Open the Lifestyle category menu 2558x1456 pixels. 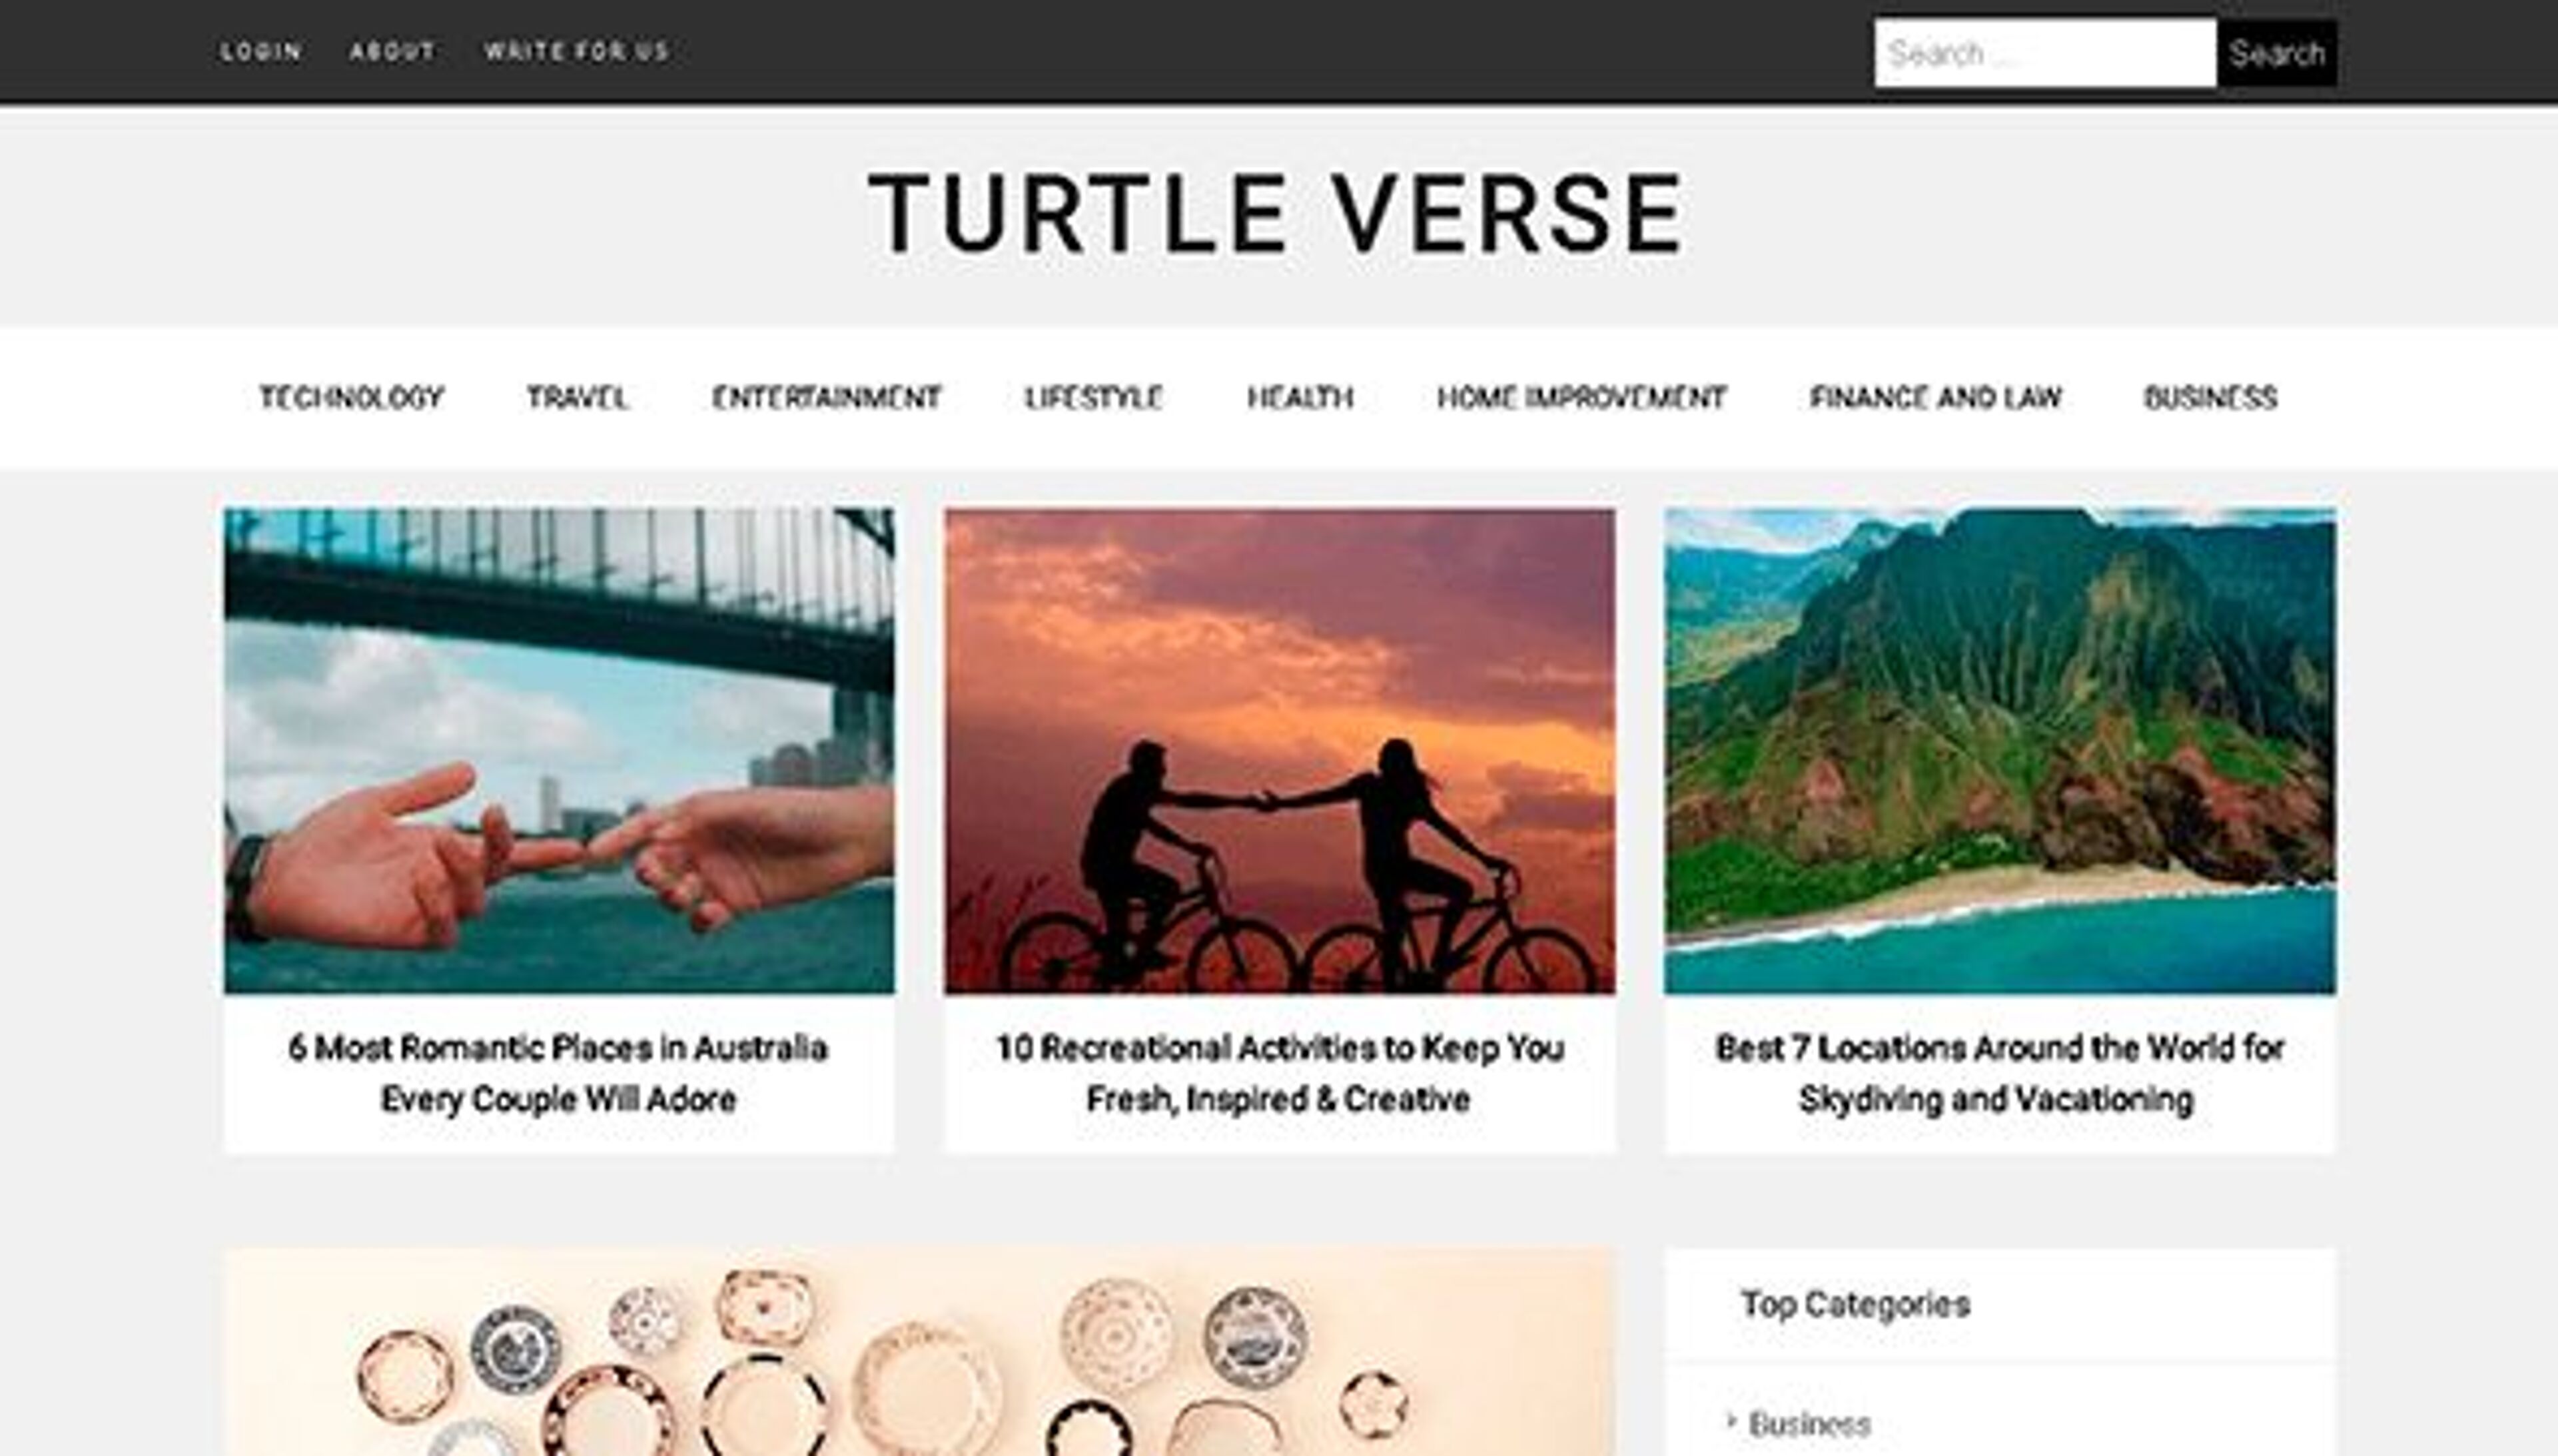click(x=1094, y=398)
